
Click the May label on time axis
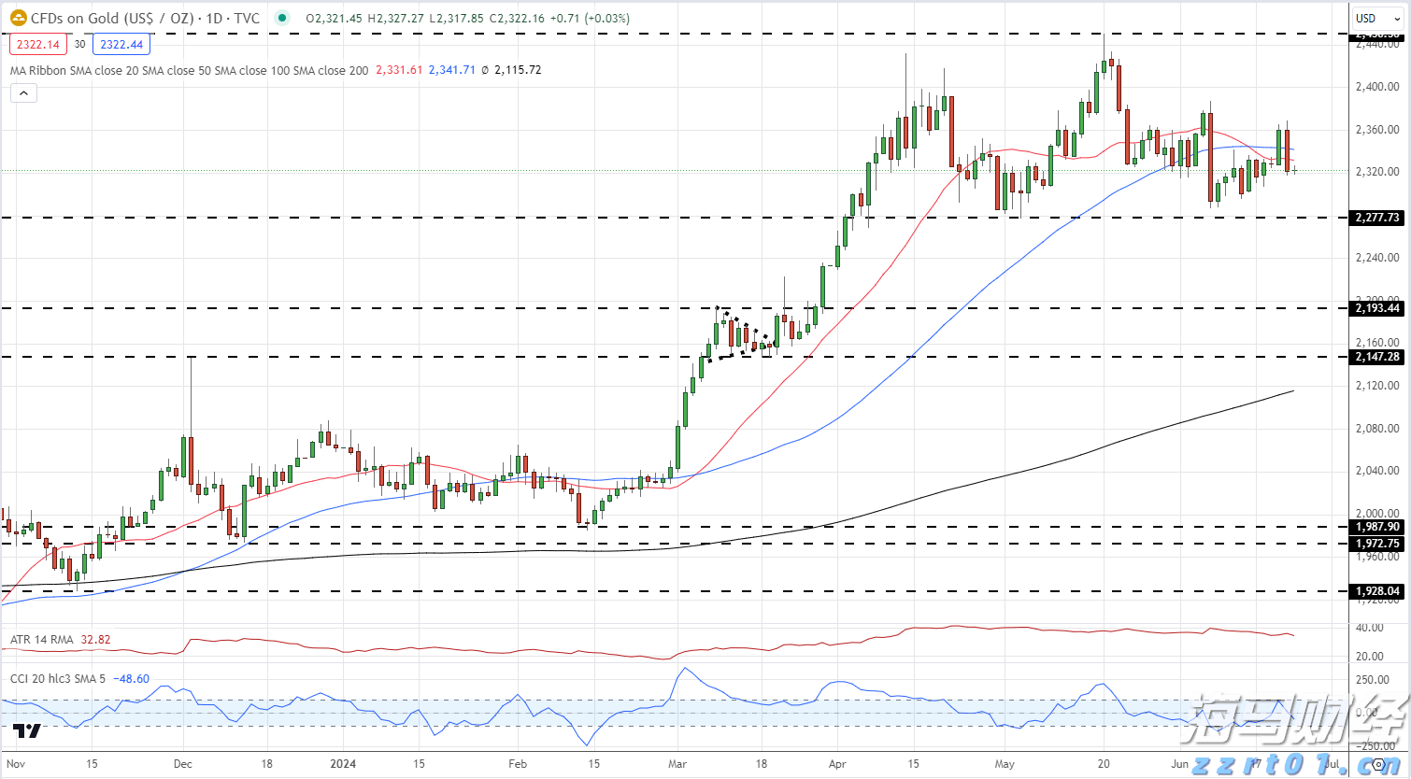click(1005, 764)
